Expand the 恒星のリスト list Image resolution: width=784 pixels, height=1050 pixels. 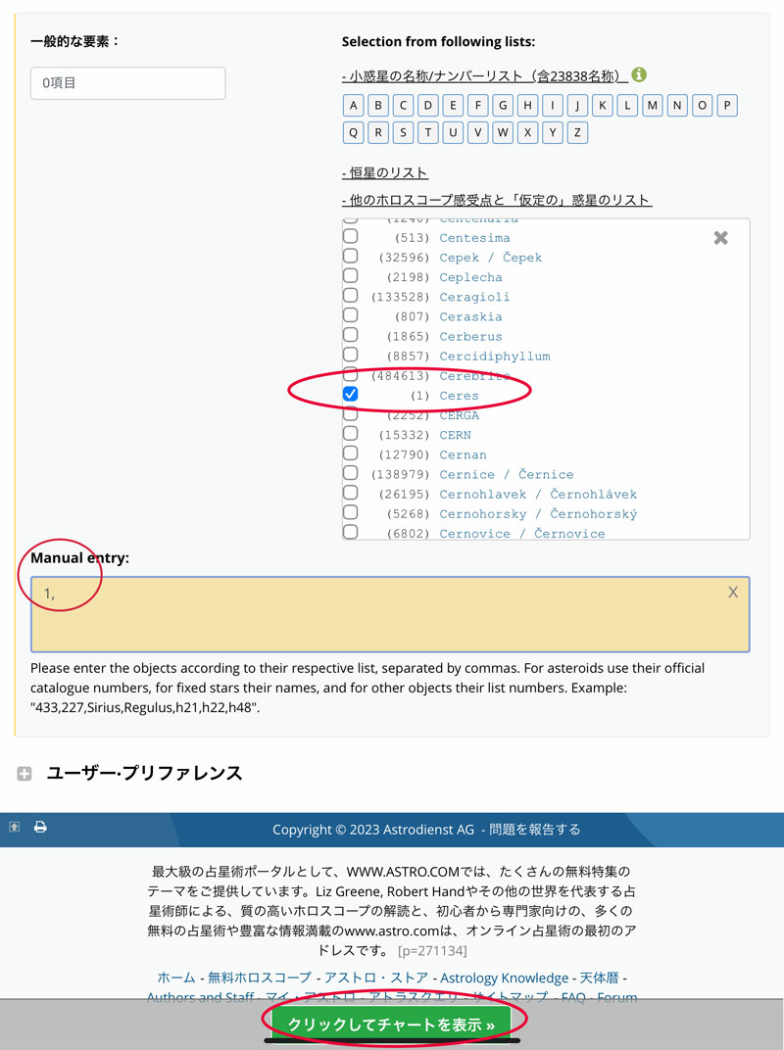(384, 172)
